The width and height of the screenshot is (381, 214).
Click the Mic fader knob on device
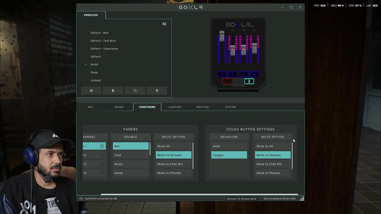(x=222, y=36)
